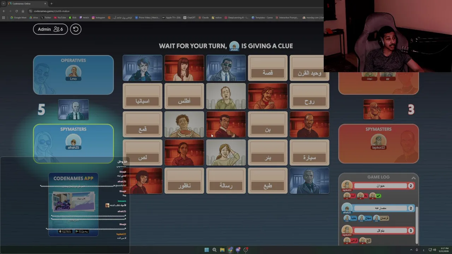The height and width of the screenshot is (254, 452).
Task: Collapse the Game Log panel with chevron
Action: 413,178
